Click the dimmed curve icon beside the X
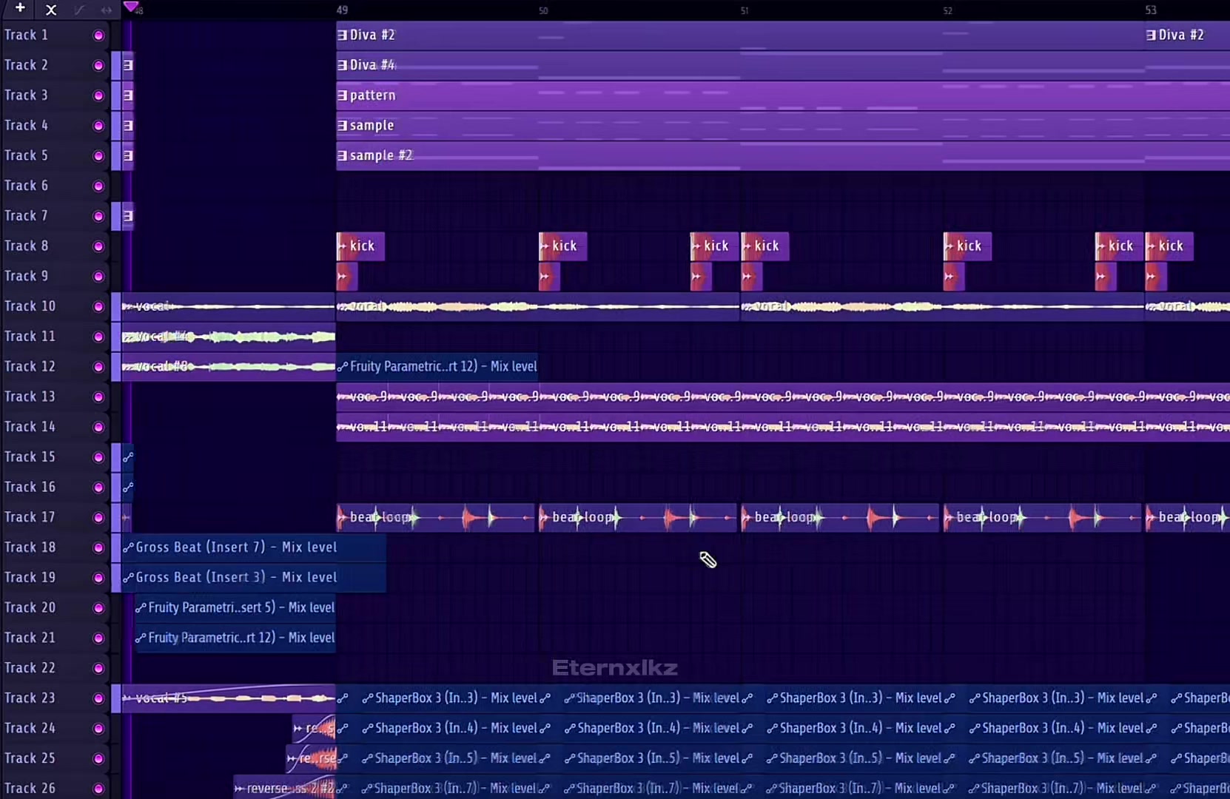 click(79, 10)
